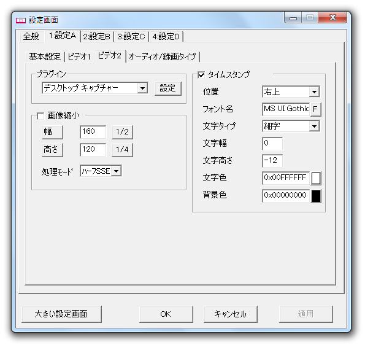Open the 位置 dropdown showing 右上
Image resolution: width=365 pixels, height=345 pixels.
[291, 92]
